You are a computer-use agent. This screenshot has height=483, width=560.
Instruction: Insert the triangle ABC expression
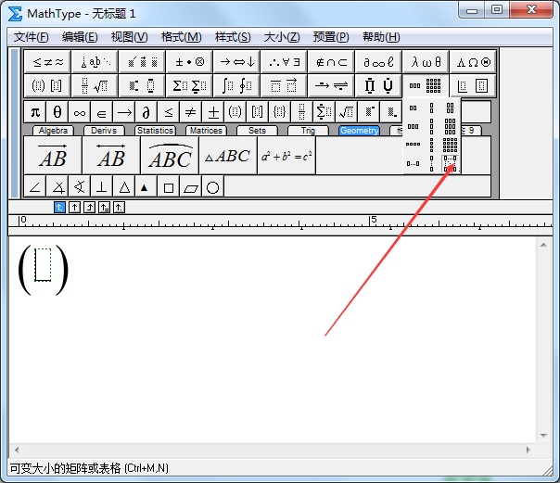[x=227, y=156]
